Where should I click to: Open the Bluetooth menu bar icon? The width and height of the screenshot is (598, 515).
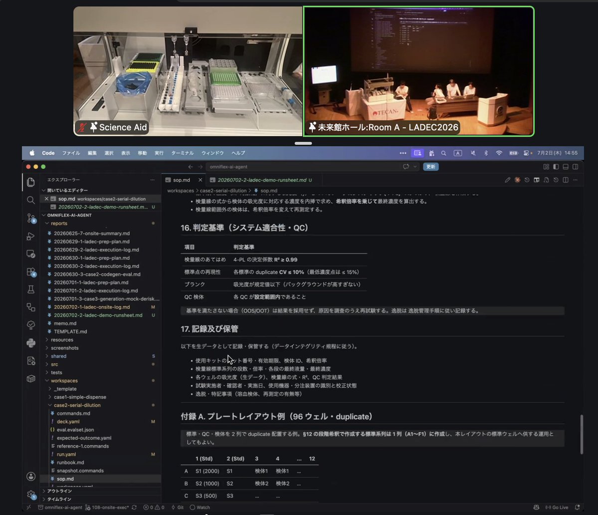pyautogui.click(x=486, y=153)
